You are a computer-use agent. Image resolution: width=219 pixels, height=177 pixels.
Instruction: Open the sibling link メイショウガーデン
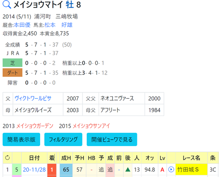point(35,126)
